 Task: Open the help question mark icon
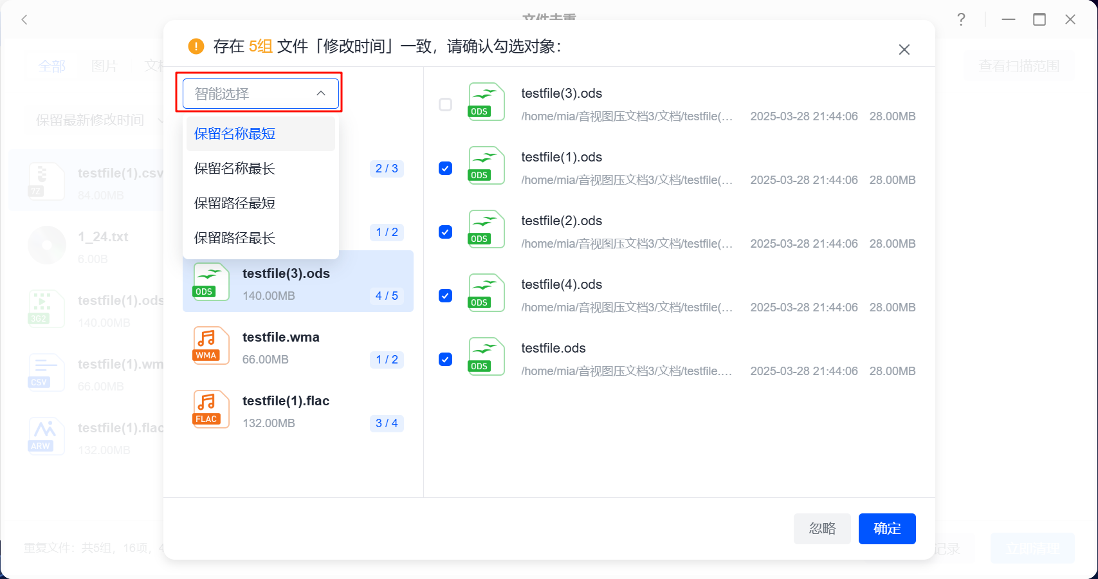pos(961,19)
